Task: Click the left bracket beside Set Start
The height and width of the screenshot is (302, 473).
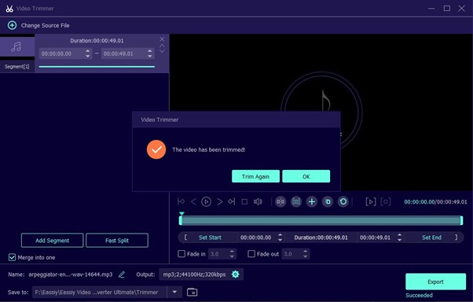Action: coord(185,238)
